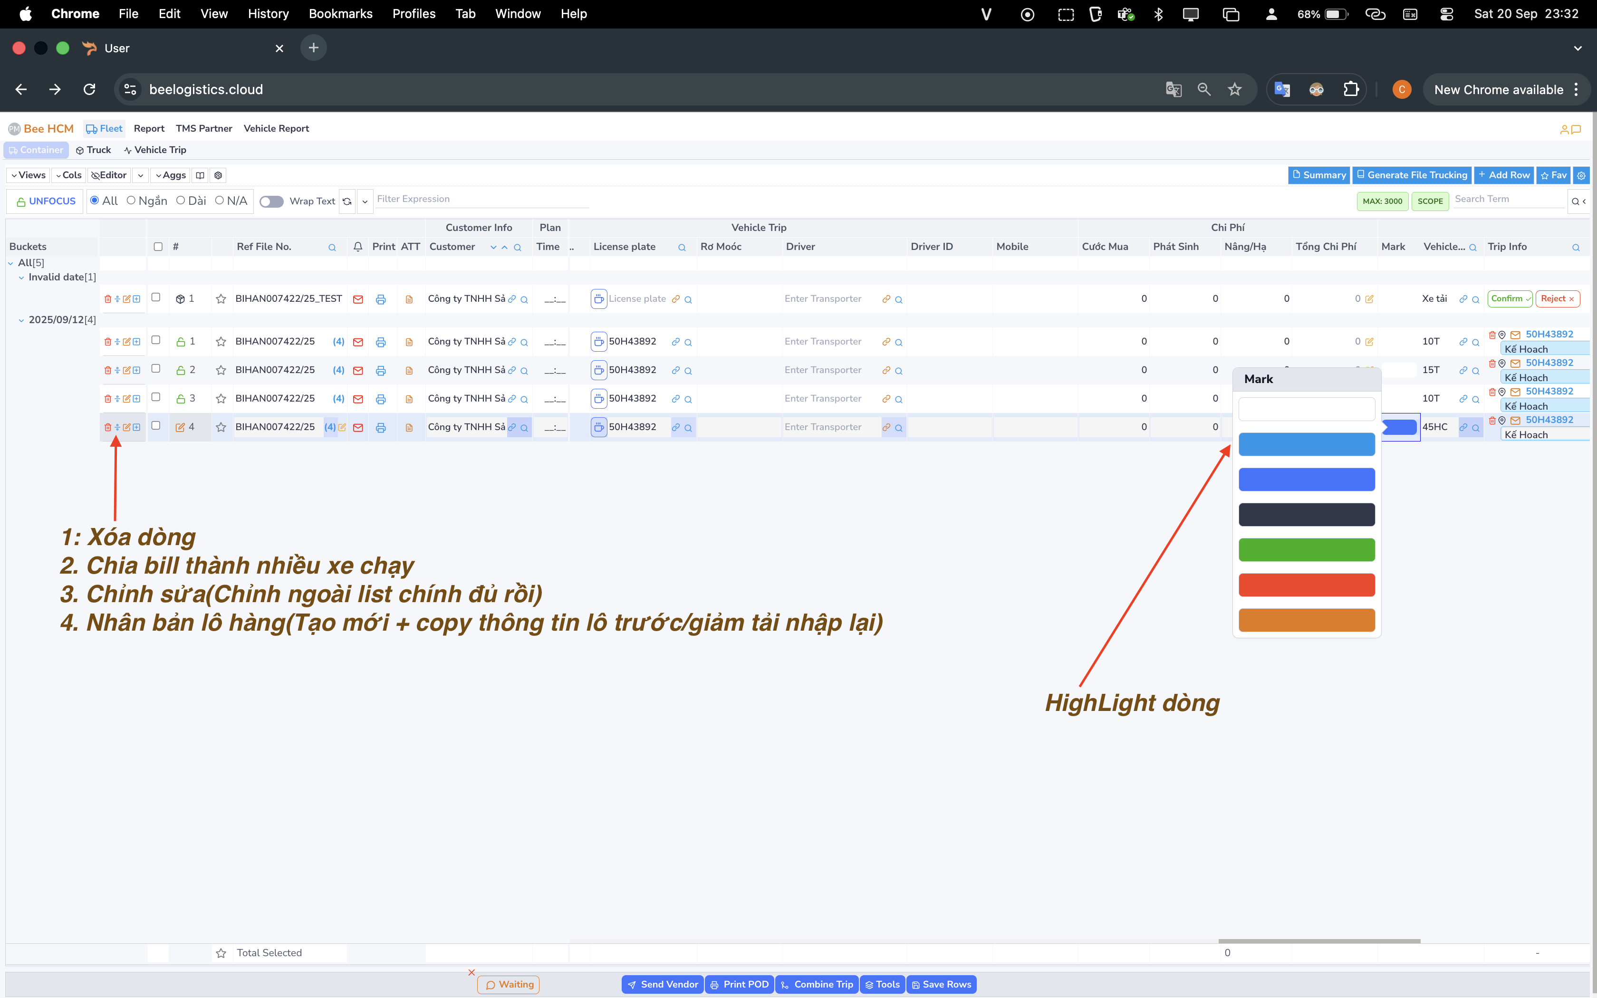
Task: Click the split icon on the BIHAN007422/25_TEST row
Action: 117,299
